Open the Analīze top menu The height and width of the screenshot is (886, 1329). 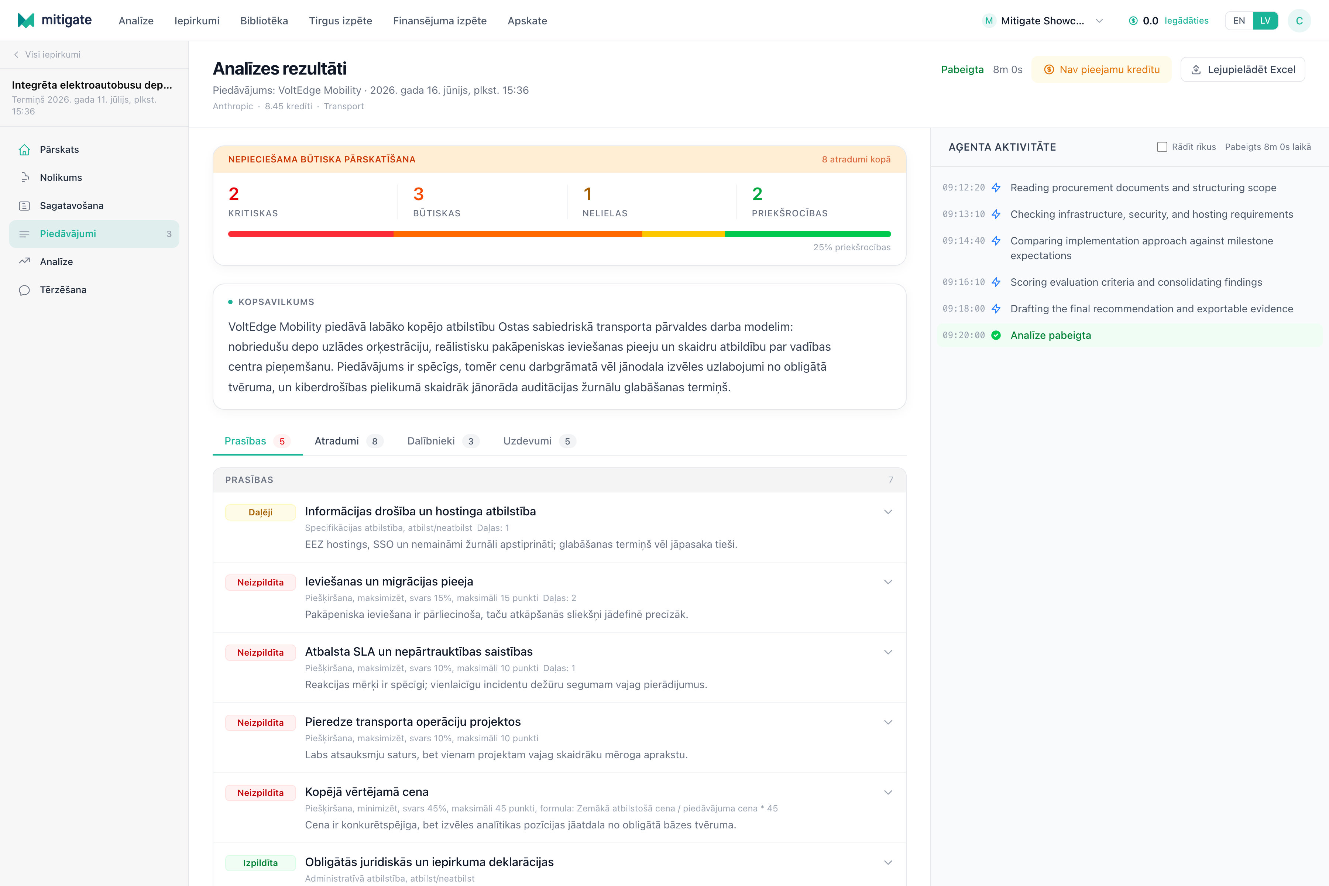coord(136,21)
